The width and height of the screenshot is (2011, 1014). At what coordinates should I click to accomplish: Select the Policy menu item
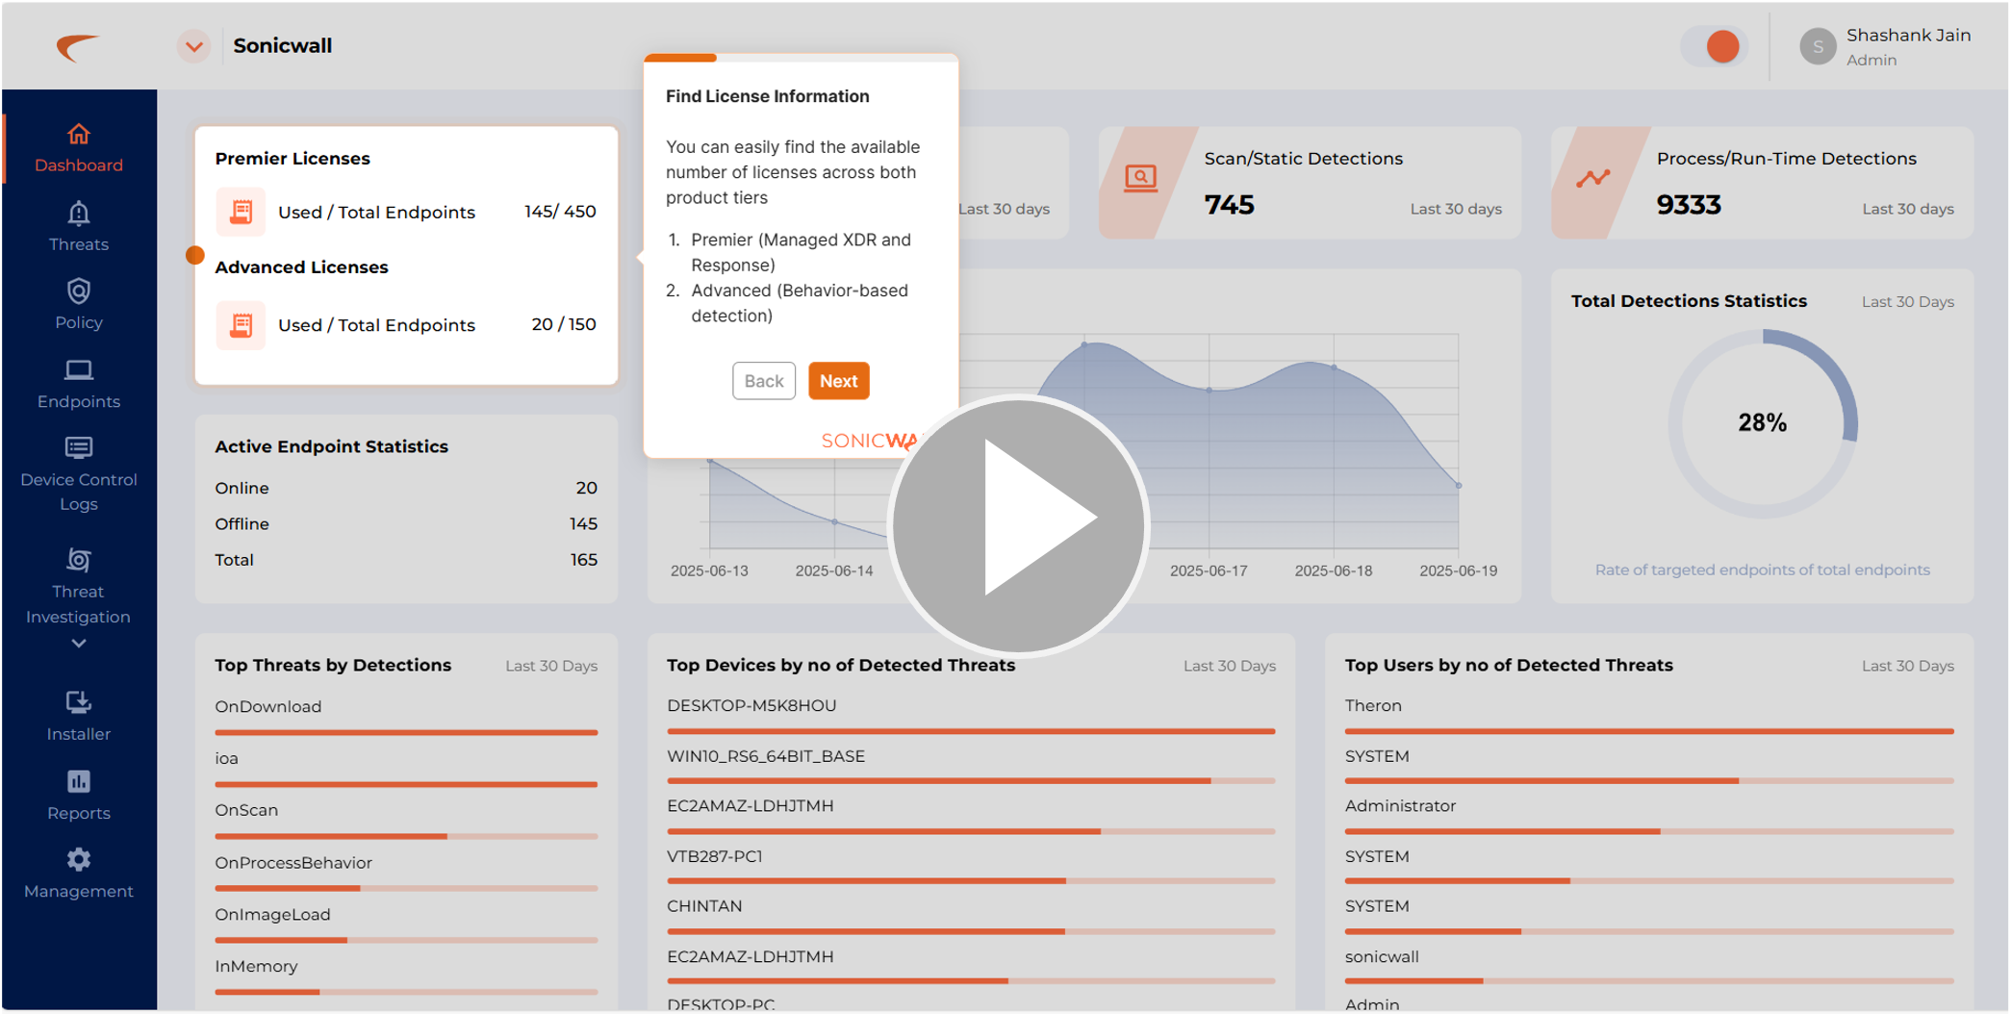click(79, 305)
